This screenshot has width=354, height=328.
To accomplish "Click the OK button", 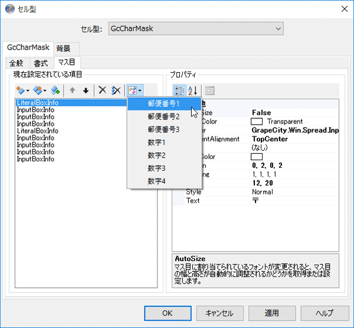I will (168, 313).
